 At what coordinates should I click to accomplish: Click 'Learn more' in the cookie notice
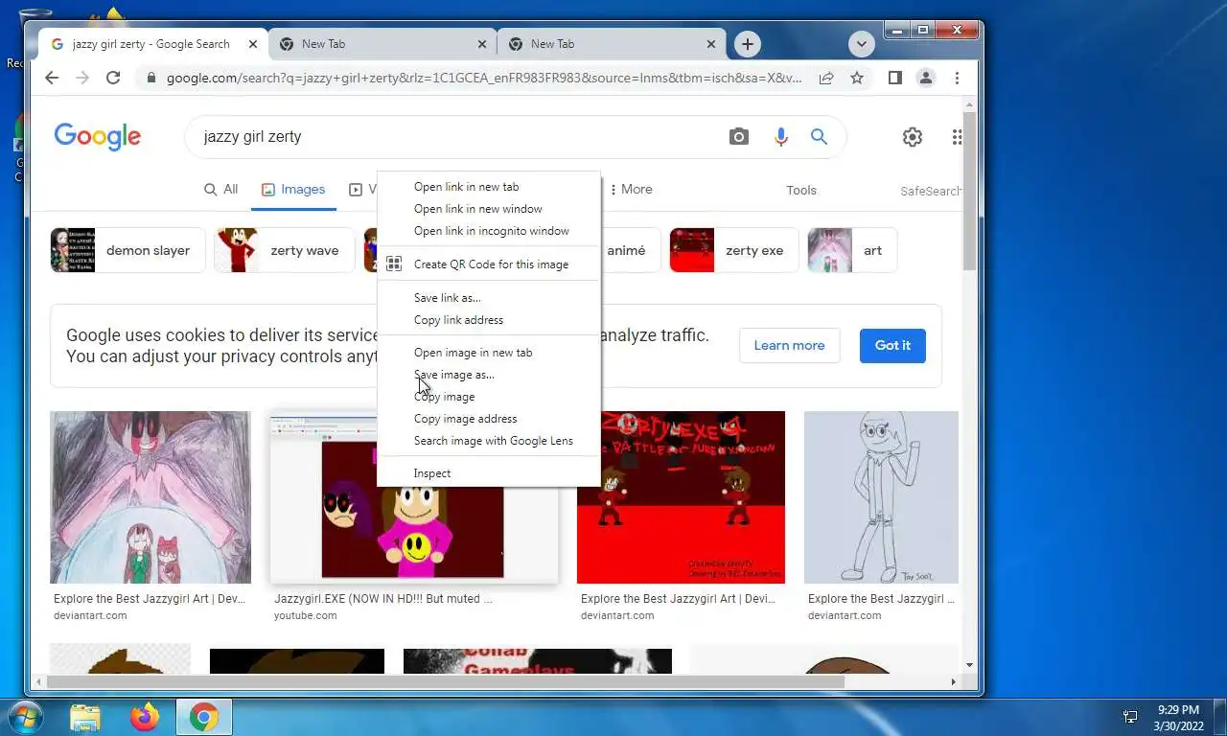789,345
